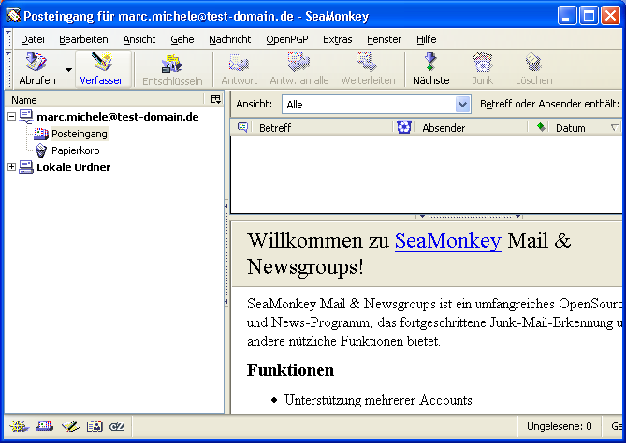Open the Hilfe menu
The height and width of the screenshot is (443, 626).
click(426, 39)
